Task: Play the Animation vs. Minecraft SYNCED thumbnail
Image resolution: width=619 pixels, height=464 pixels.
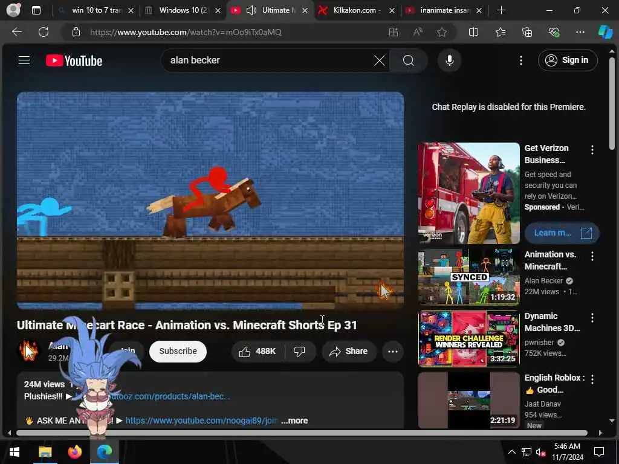Action: (x=468, y=277)
